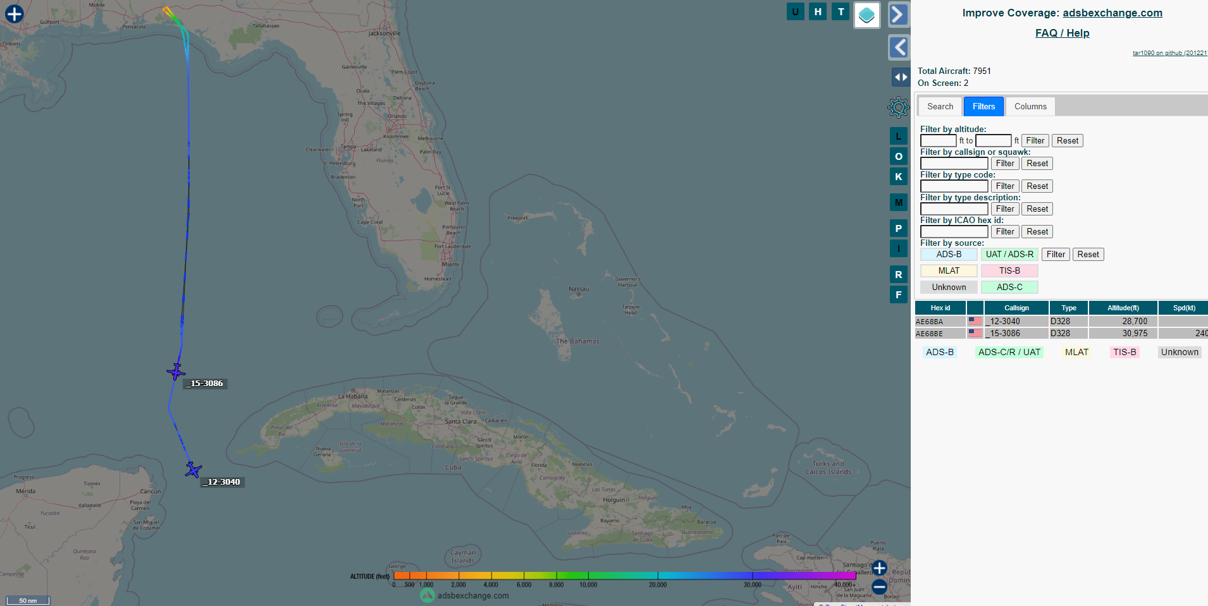Click the type code input field
This screenshot has height=606, width=1208.
coord(954,186)
